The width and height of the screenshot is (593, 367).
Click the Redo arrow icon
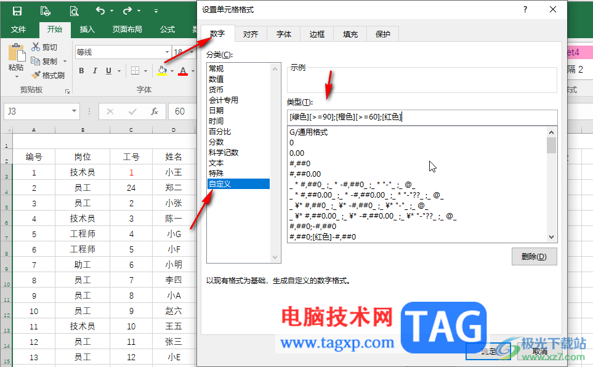click(127, 10)
